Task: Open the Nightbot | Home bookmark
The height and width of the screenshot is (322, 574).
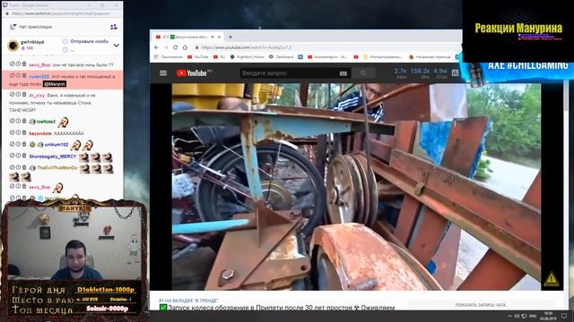Action: click(248, 57)
